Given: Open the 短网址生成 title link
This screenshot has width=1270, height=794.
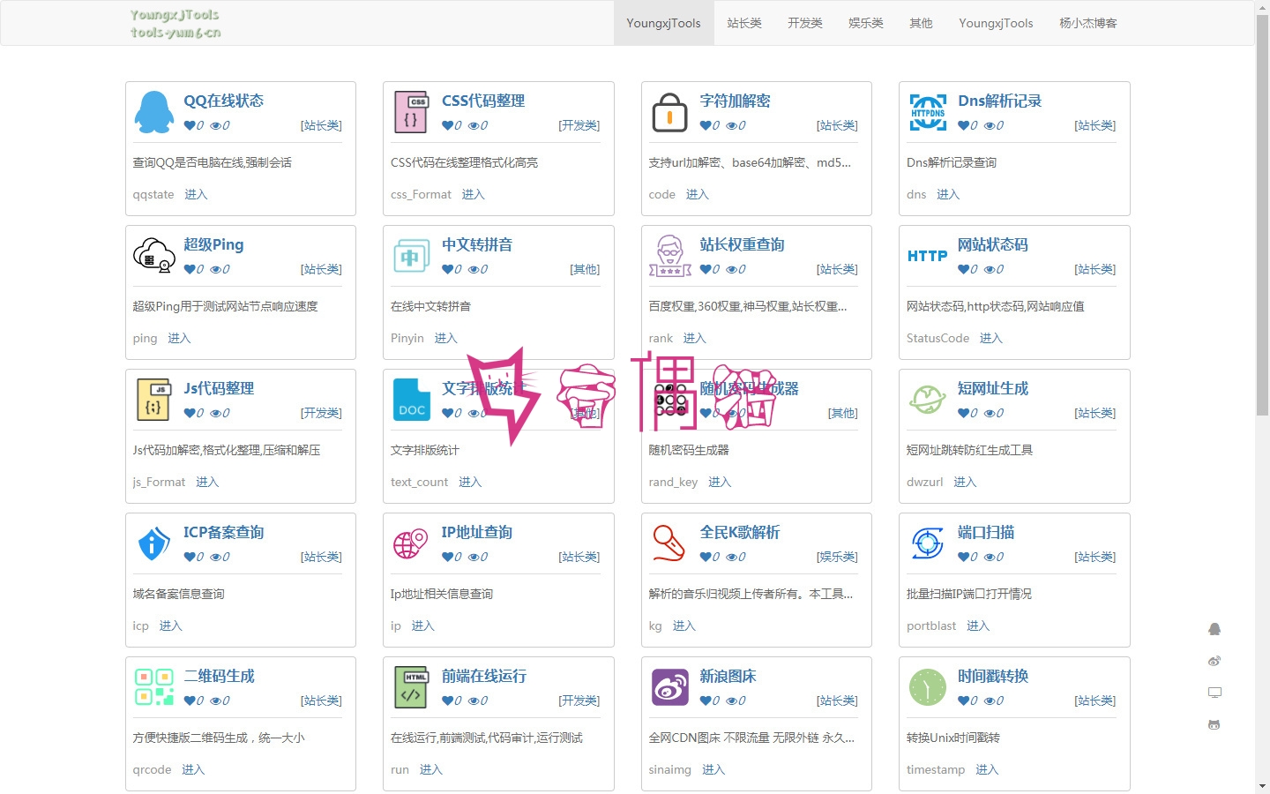Looking at the screenshot, I should [x=993, y=388].
